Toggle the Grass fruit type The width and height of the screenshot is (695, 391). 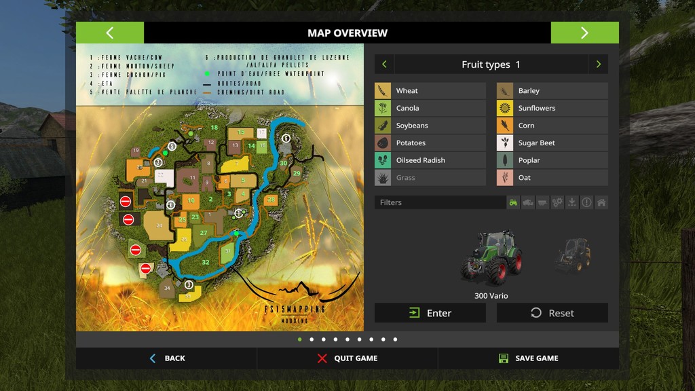pos(430,178)
